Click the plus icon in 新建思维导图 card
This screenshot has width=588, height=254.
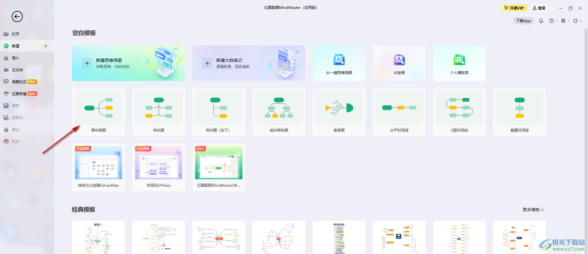(87, 63)
